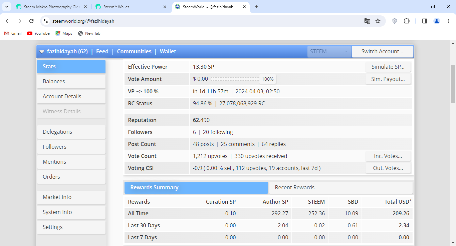Screen dimensions: 456x246
Task: Open Orders in the sidebar
Action: pos(71,177)
